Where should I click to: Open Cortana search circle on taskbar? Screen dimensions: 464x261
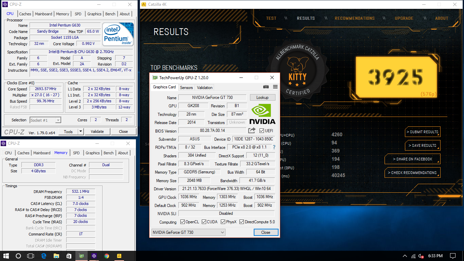pyautogui.click(x=18, y=256)
